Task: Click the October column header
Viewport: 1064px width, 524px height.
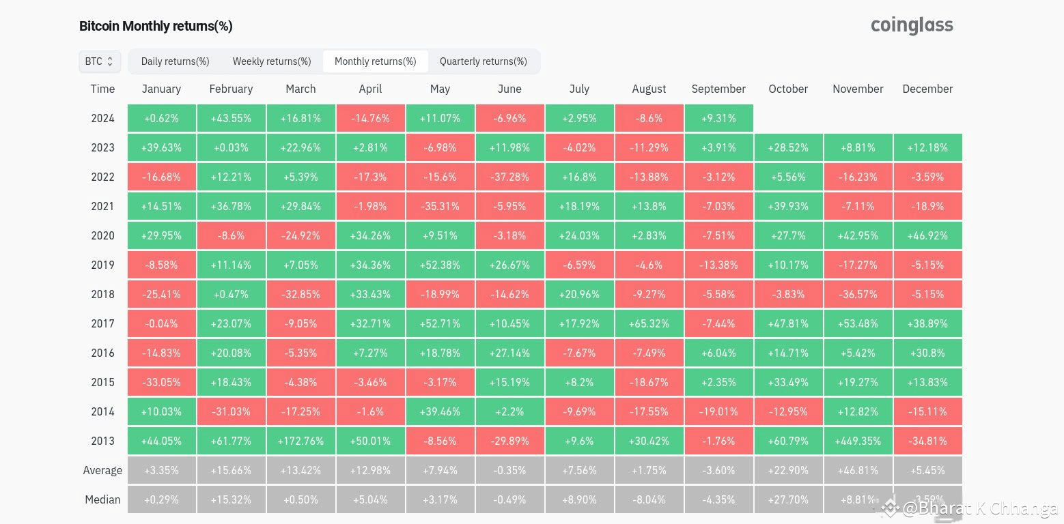Action: pos(788,89)
